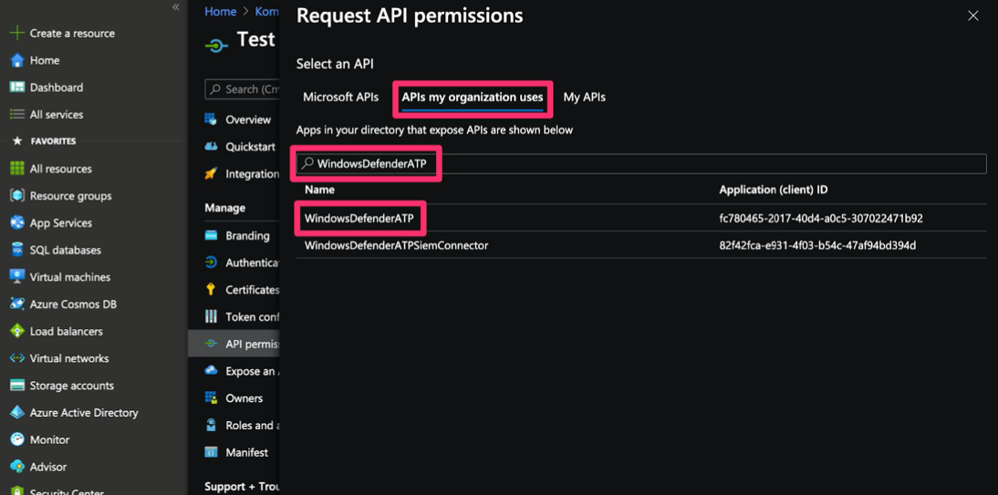Open Monitor gauge icon
Screen dimensions: 998x495
click(17, 439)
